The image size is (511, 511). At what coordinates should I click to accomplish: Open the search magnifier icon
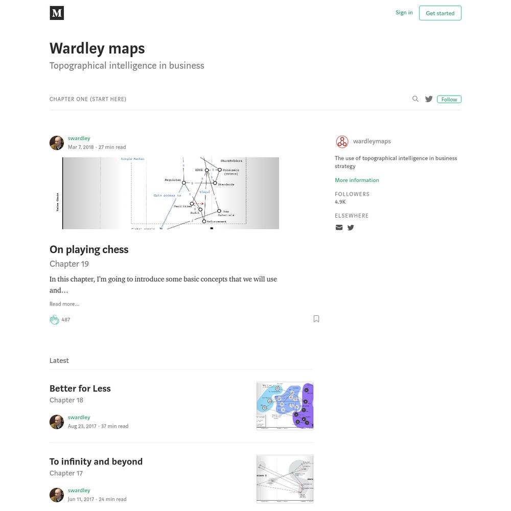415,99
